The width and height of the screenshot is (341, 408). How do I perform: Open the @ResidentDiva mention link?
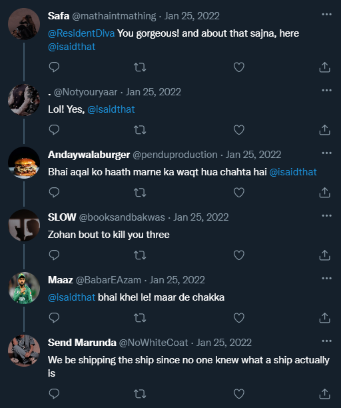click(x=81, y=33)
